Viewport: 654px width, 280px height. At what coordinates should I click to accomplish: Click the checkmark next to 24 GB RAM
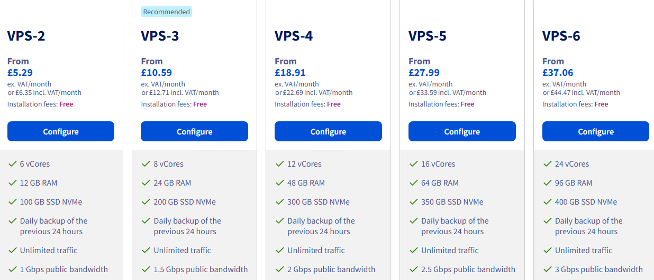coord(146,183)
